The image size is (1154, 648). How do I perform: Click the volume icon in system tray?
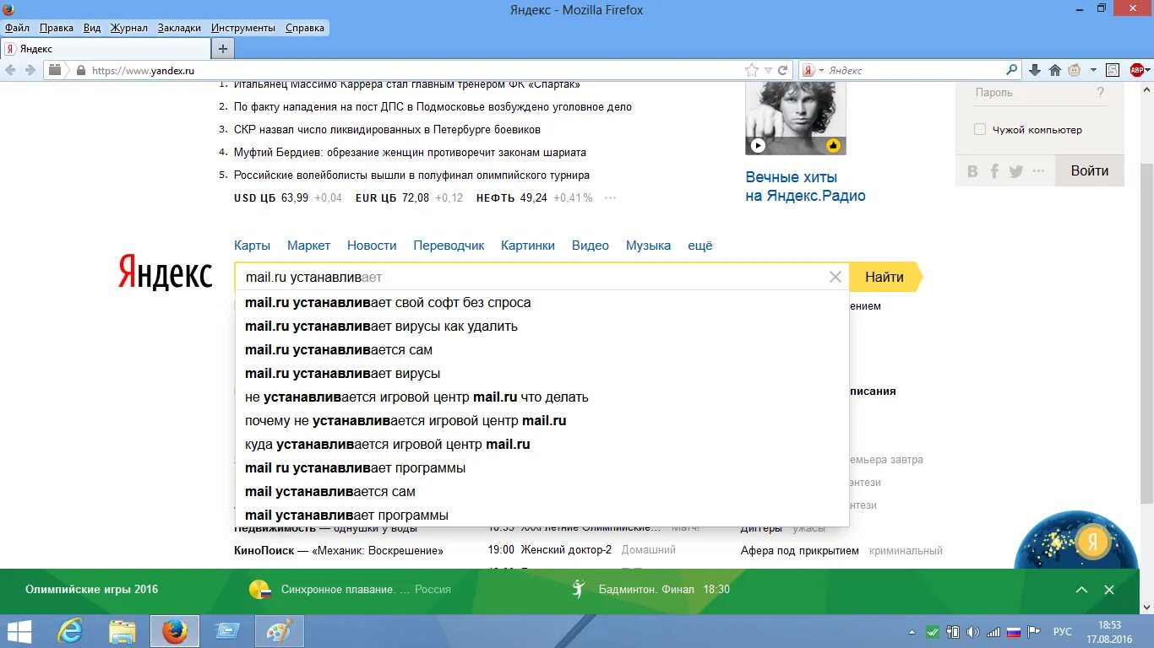[972, 632]
